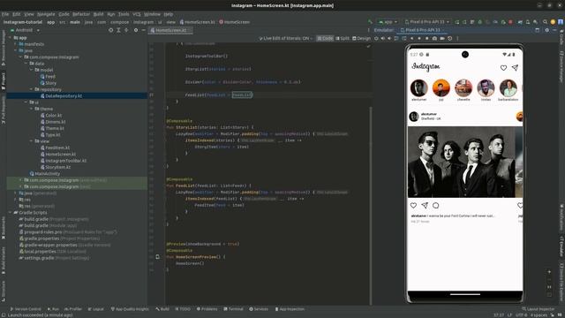
Task: Open Emulator panel settings gear
Action: 546,30
